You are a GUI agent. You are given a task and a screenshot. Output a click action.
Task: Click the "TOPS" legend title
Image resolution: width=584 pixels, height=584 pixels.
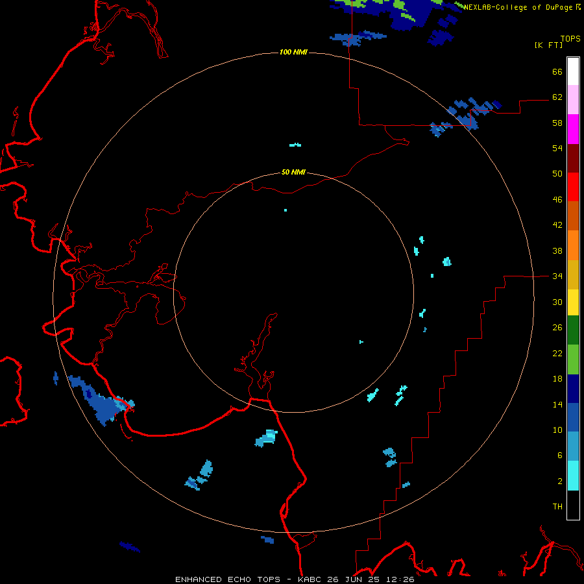(570, 38)
